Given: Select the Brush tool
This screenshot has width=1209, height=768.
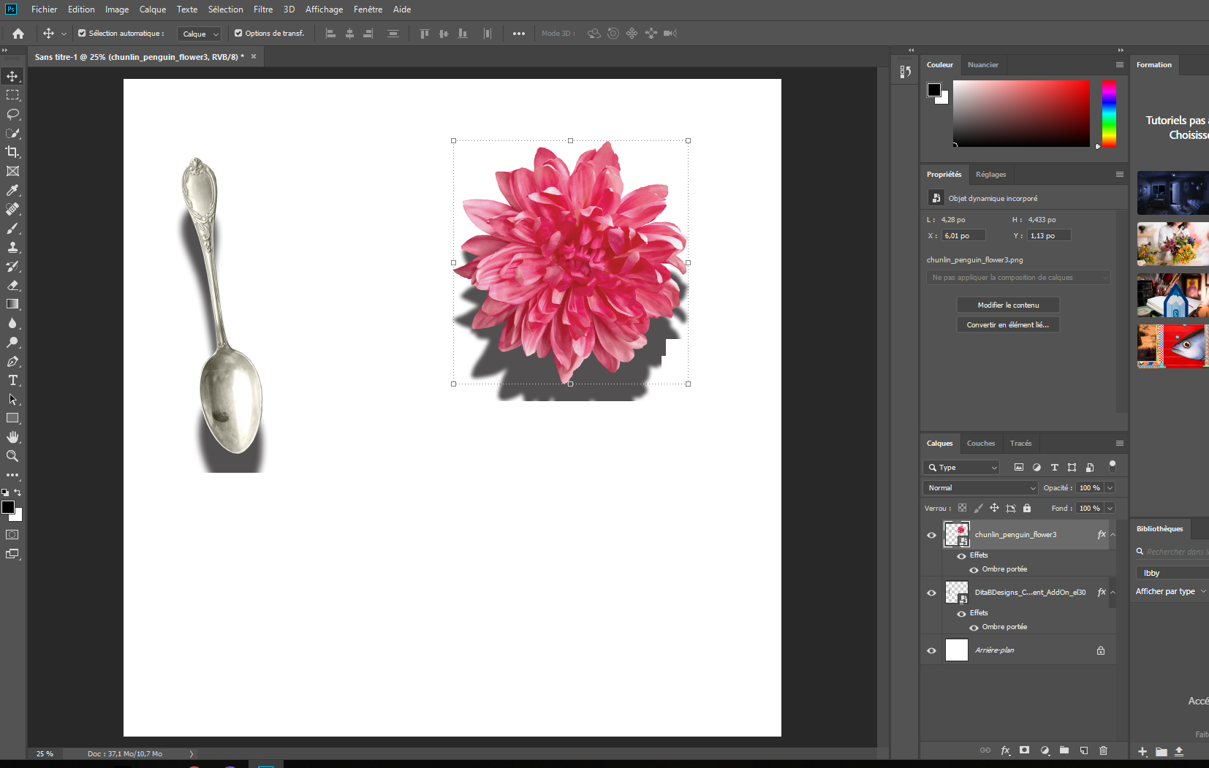Looking at the screenshot, I should [x=12, y=228].
